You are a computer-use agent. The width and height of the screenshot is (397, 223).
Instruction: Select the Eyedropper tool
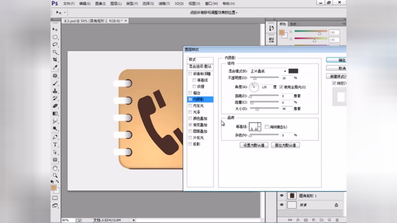click(55, 67)
